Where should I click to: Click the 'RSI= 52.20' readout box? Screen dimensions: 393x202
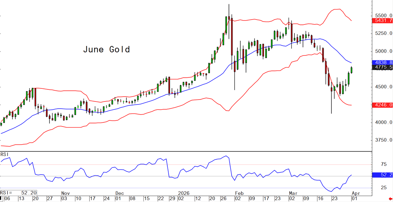(19, 193)
